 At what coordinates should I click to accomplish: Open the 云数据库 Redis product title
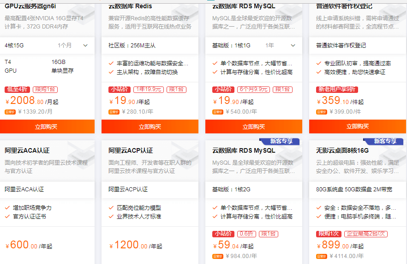(x=130, y=6)
